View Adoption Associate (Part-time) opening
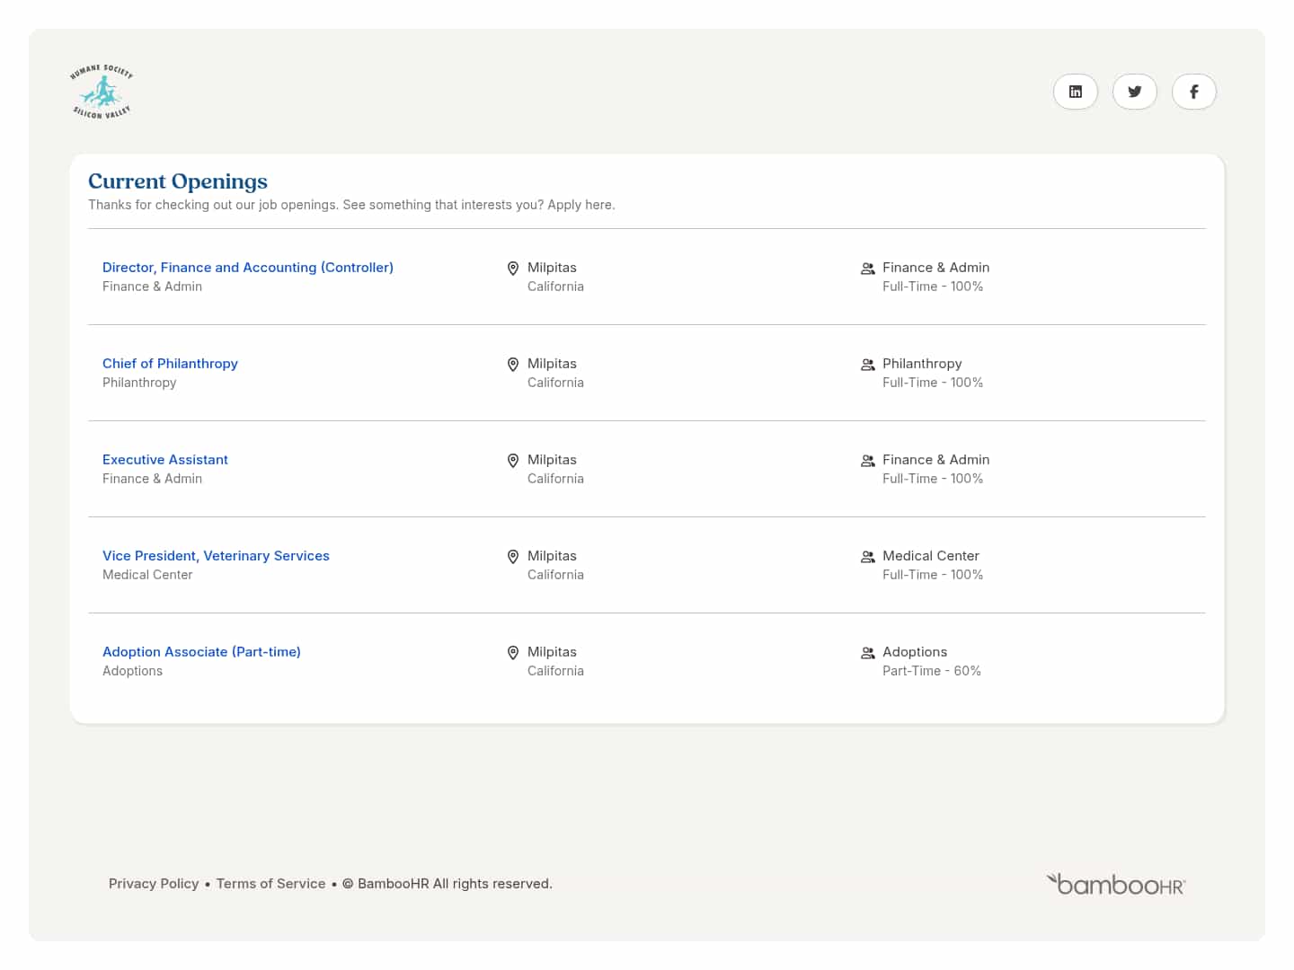Screen dimensions: 1294x970 [x=201, y=652]
